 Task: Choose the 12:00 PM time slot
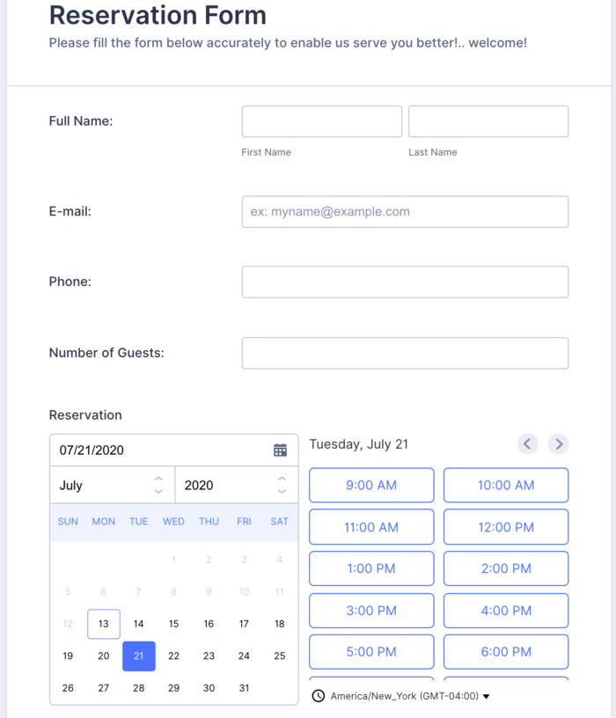point(506,527)
